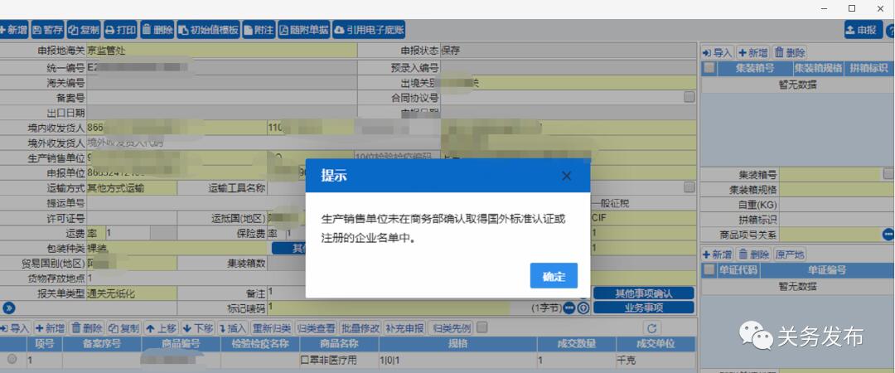895x373 pixels.
Task: Click the 运输方式 field 其他方式运输
Action: [x=131, y=188]
